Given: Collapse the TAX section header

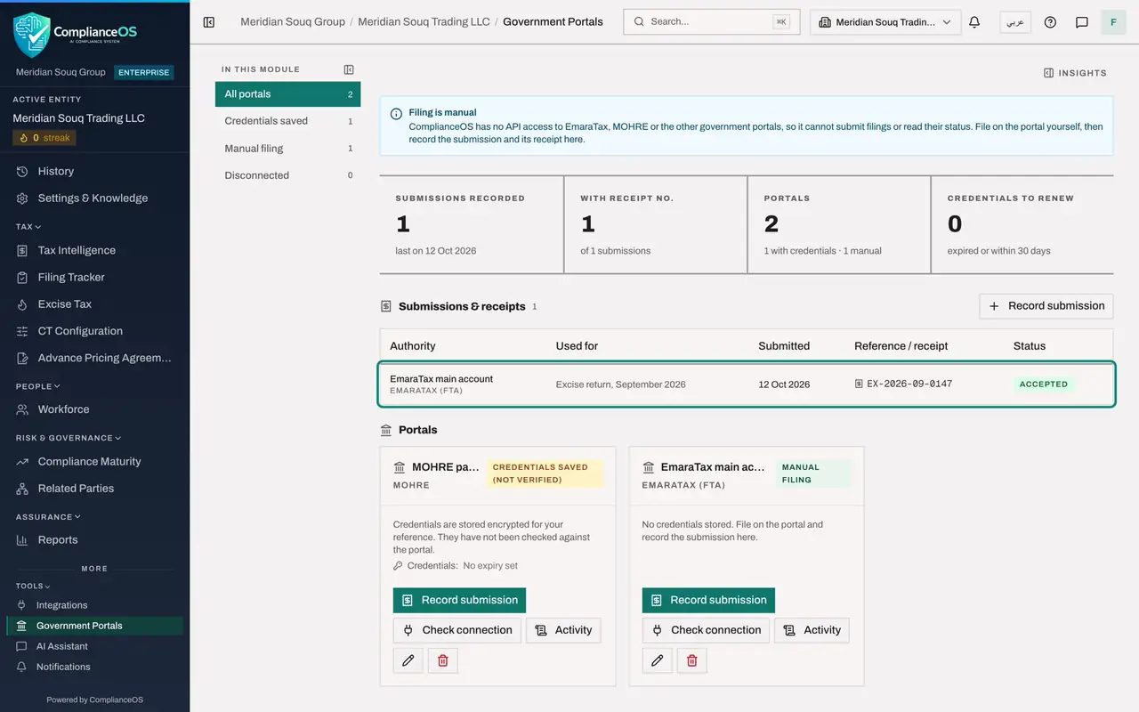Looking at the screenshot, I should pos(28,227).
